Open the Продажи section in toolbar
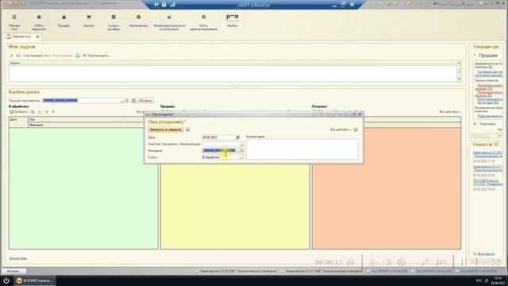The image size is (508, 286). (x=63, y=21)
